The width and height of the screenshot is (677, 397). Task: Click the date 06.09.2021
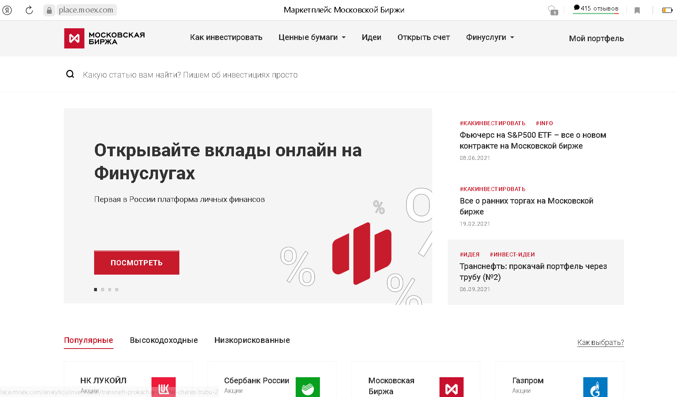[x=475, y=289]
